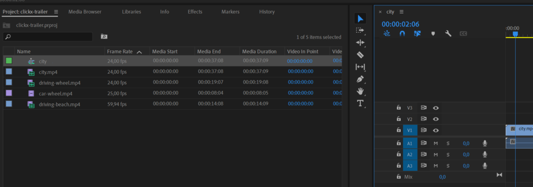
Task: Click green label swatch of city
Action: coord(9,61)
